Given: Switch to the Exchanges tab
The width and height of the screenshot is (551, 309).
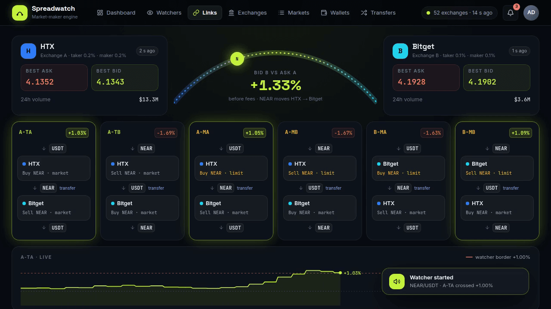Looking at the screenshot, I should pos(248,13).
